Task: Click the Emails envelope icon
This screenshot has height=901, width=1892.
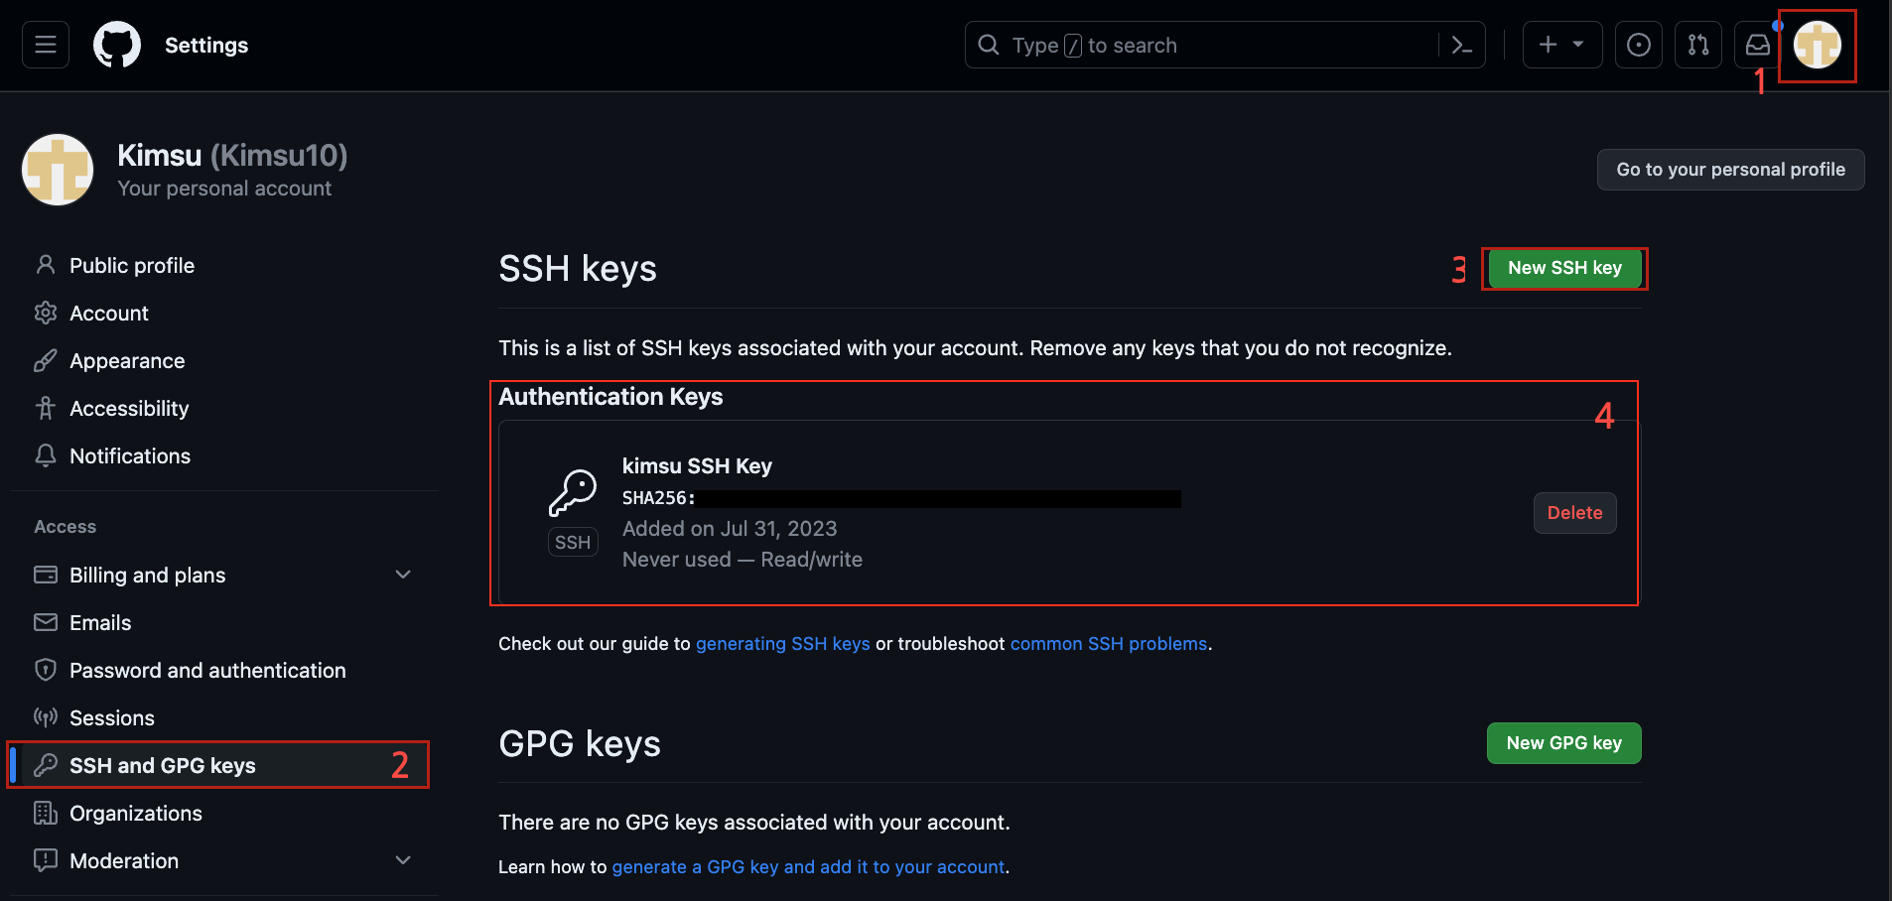Action: 46,622
